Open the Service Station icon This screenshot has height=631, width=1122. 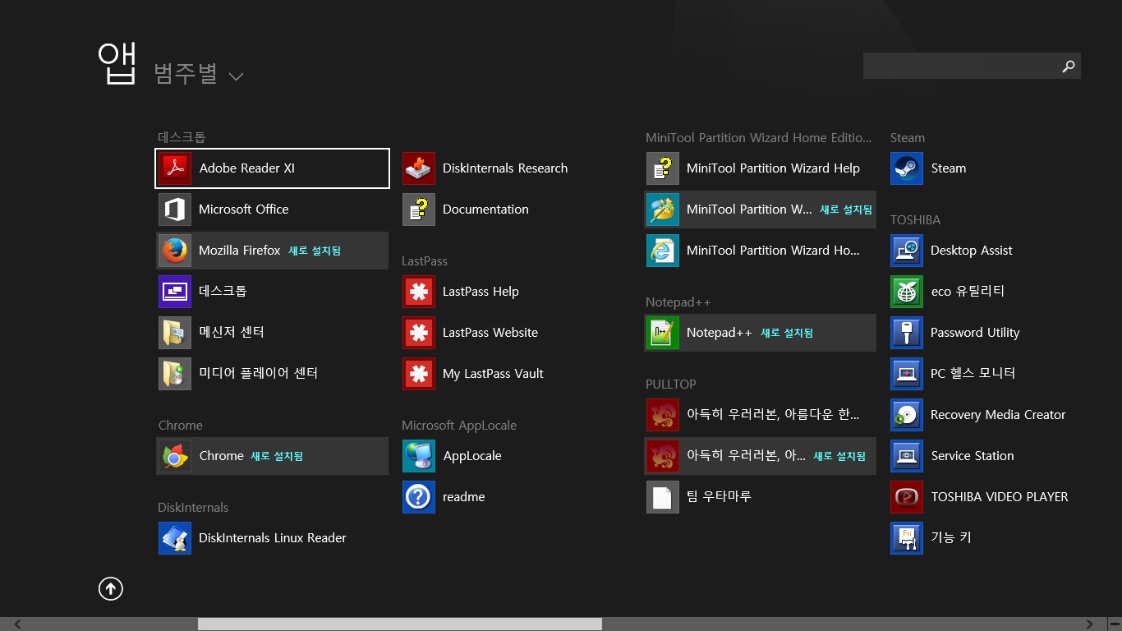[x=907, y=456]
